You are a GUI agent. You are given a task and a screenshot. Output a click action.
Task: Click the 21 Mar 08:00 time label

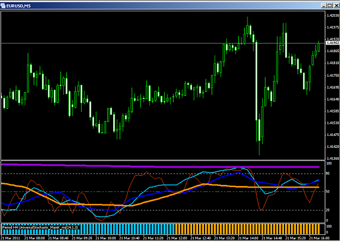(x=34, y=238)
